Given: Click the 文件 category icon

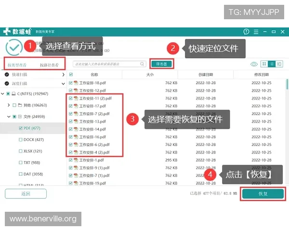Looking at the screenshot, I should coord(20,116).
